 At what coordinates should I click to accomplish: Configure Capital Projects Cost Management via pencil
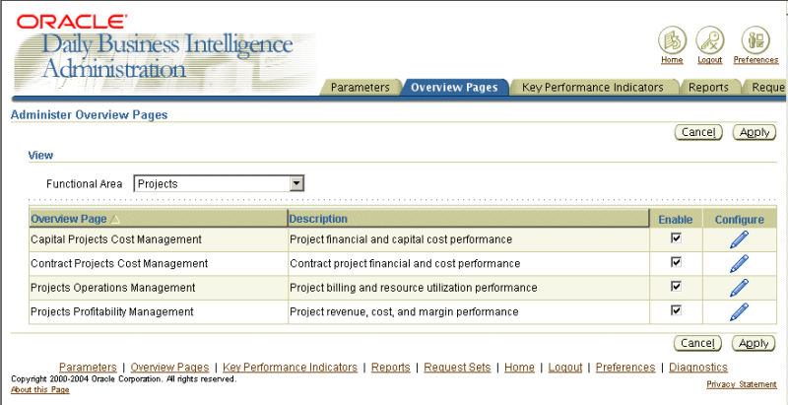[739, 239]
